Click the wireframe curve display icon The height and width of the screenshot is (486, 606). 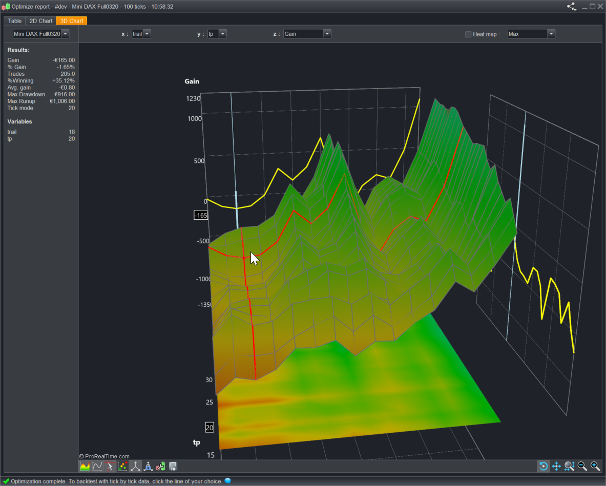[97, 467]
